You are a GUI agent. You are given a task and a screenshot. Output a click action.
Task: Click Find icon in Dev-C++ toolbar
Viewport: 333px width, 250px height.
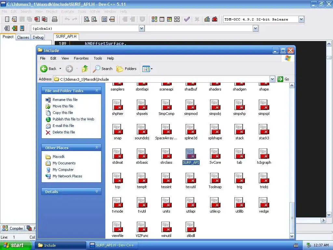click(87, 19)
